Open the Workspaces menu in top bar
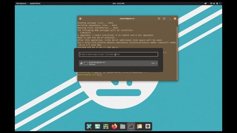The image size is (237, 133). point(21,3)
